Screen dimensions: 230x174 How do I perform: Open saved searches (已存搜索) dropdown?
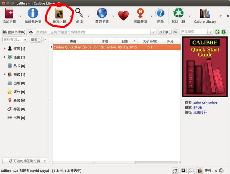click(211, 32)
